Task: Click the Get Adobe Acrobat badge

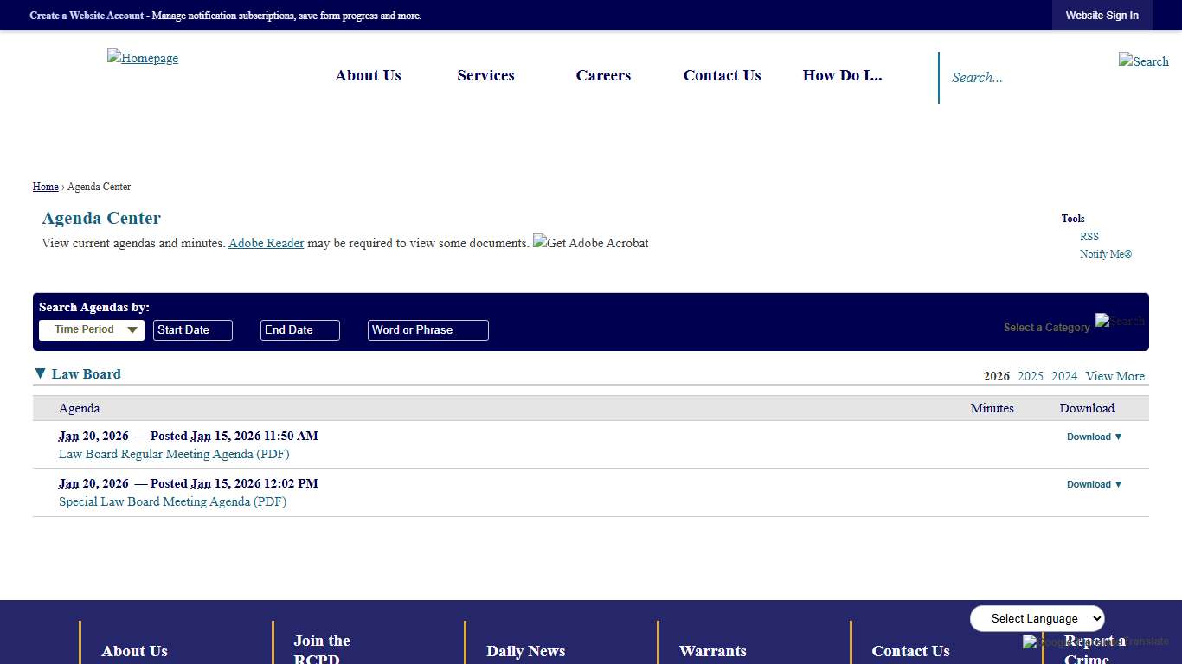Action: [x=591, y=243]
